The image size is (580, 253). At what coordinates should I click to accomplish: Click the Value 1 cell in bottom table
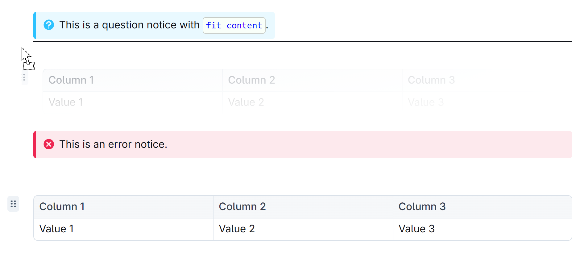(123, 229)
